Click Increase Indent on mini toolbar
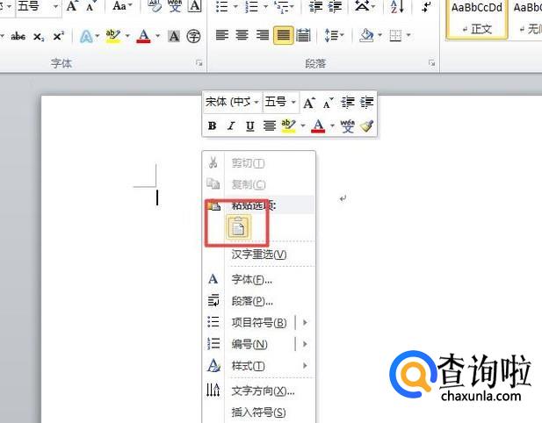542x423 pixels. coord(366,103)
